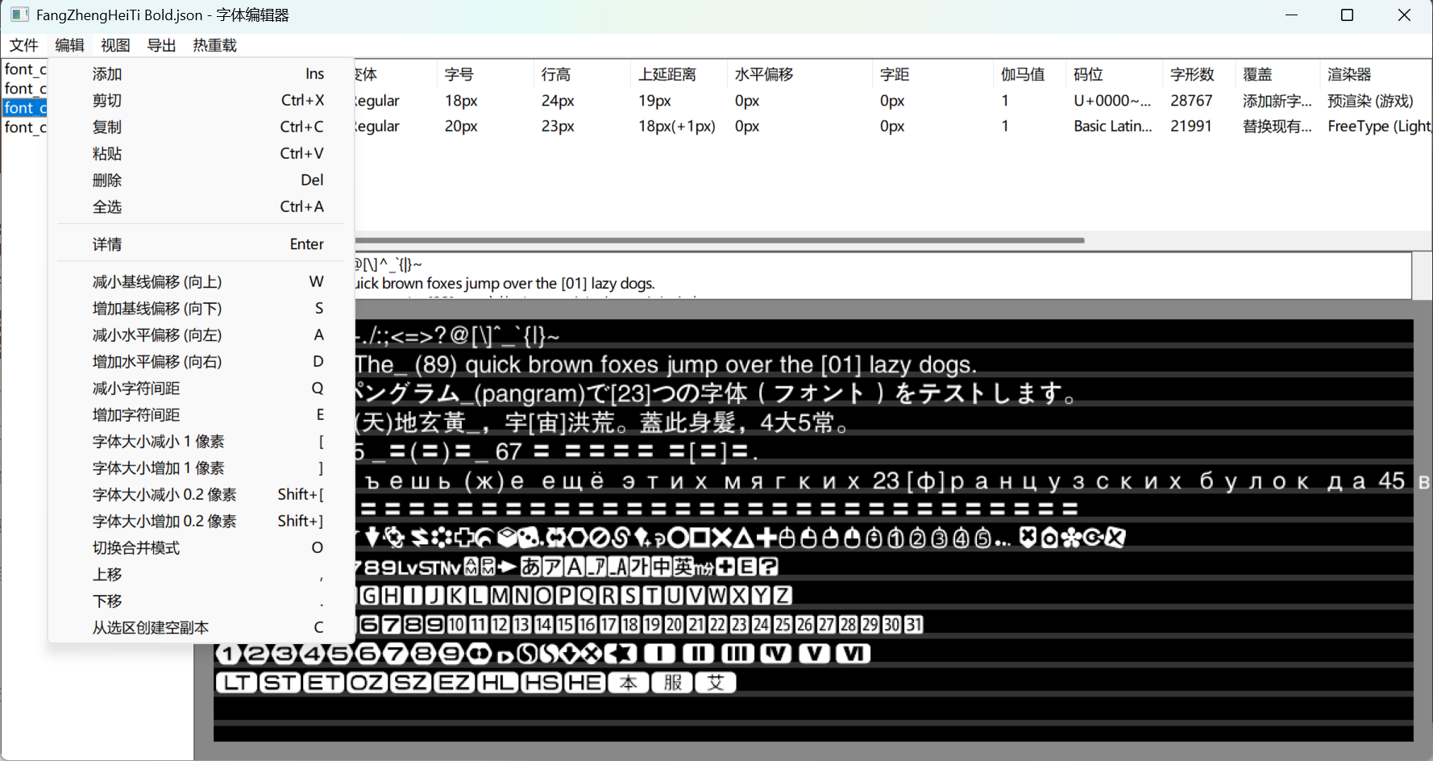Click 减小基线偏移 (向上)
Viewport: 1433px width, 761px height.
pos(156,281)
